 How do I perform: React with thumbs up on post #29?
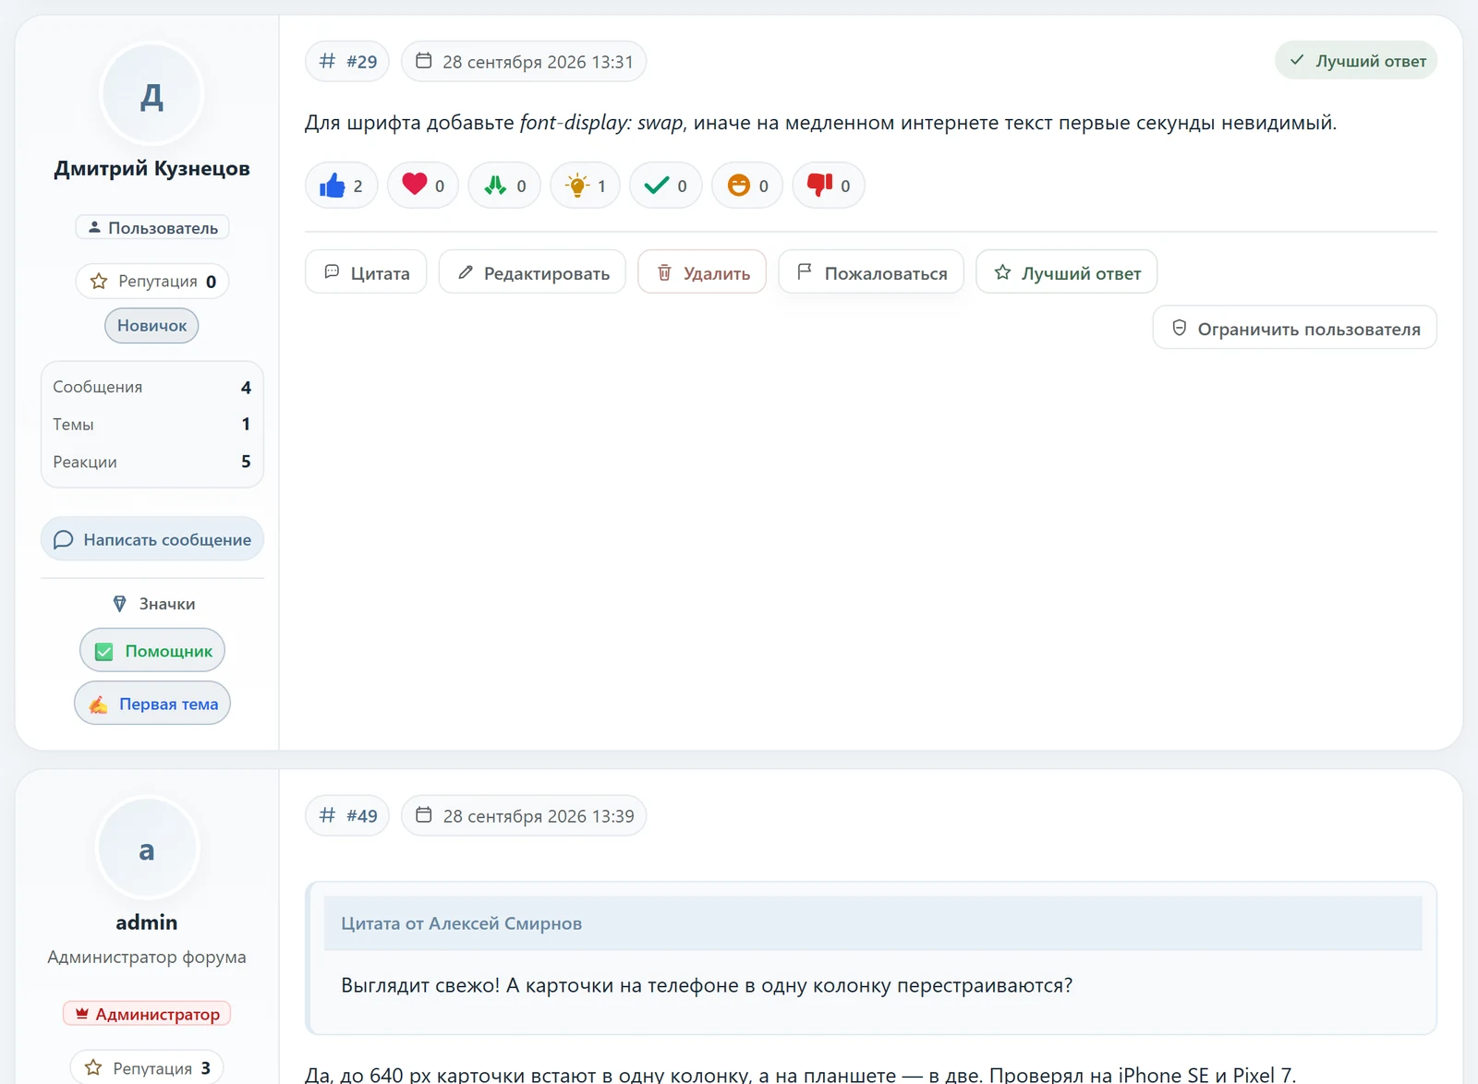coord(341,186)
